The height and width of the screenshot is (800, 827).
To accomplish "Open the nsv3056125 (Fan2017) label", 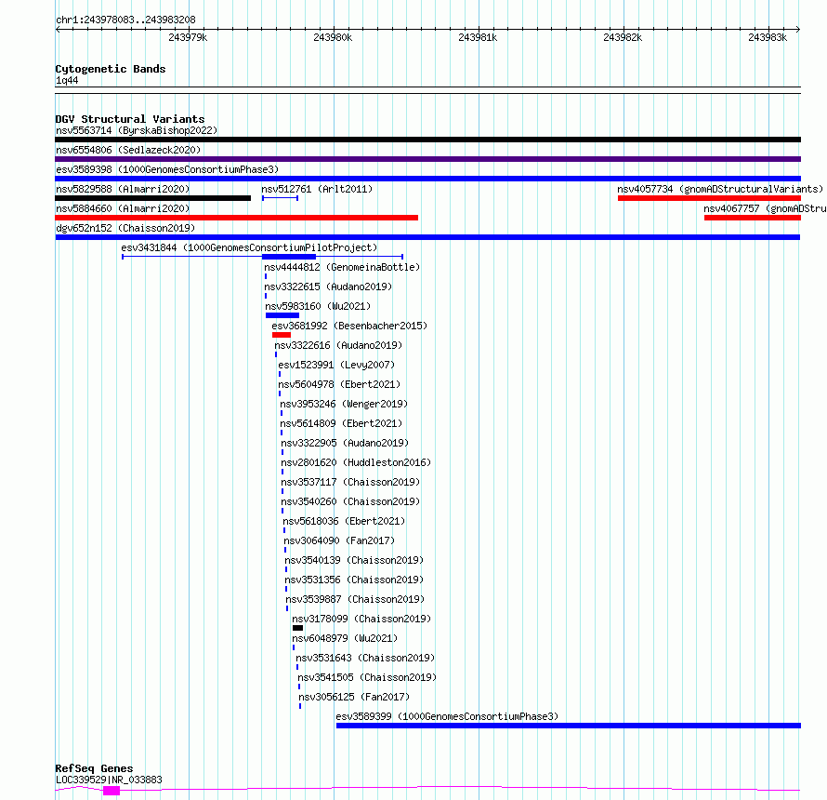I will click(x=354, y=697).
